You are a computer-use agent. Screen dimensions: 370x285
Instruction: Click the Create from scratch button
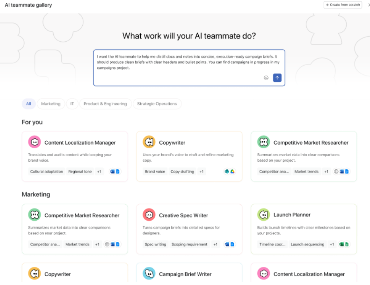tap(343, 5)
